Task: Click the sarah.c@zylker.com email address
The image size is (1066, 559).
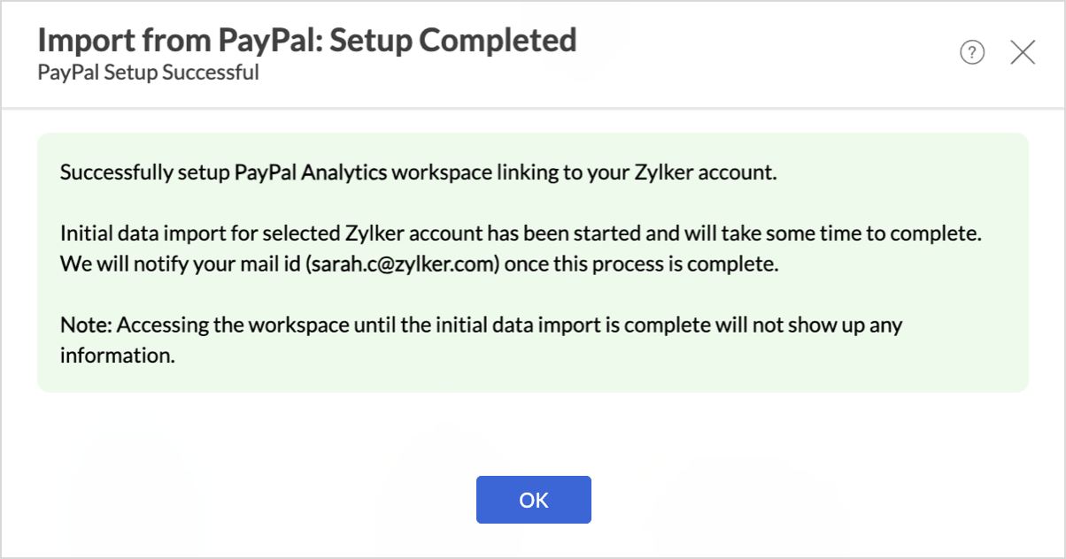Action: (x=398, y=264)
